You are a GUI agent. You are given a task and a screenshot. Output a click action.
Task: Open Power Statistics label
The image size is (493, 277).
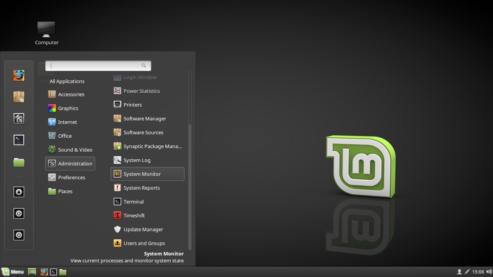point(142,91)
